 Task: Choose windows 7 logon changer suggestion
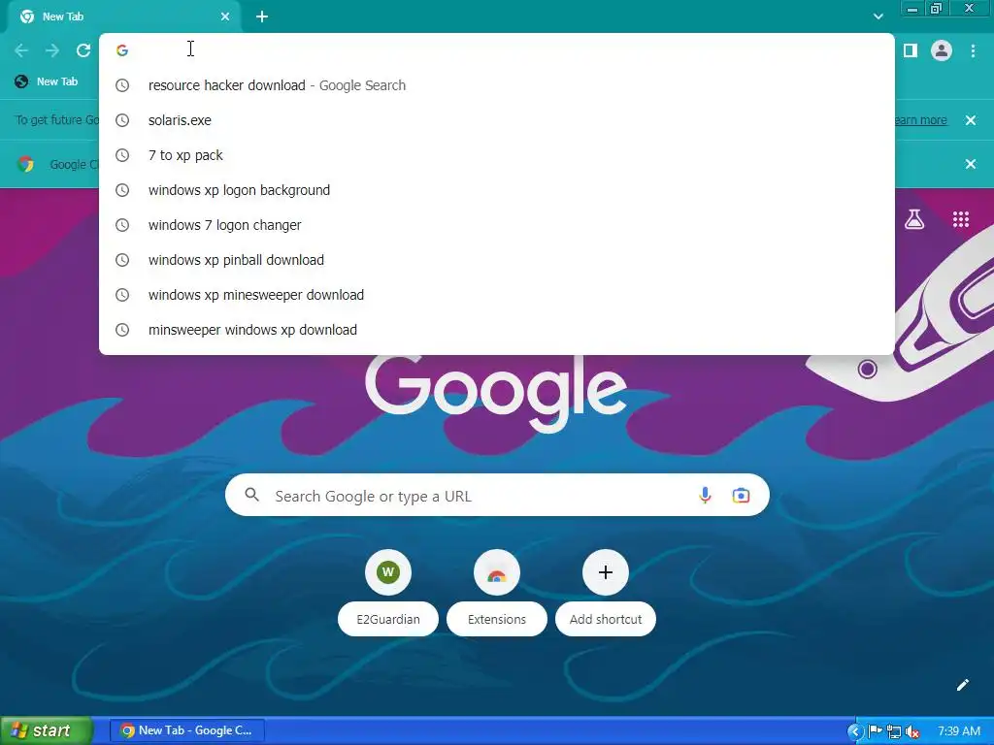pyautogui.click(x=497, y=225)
